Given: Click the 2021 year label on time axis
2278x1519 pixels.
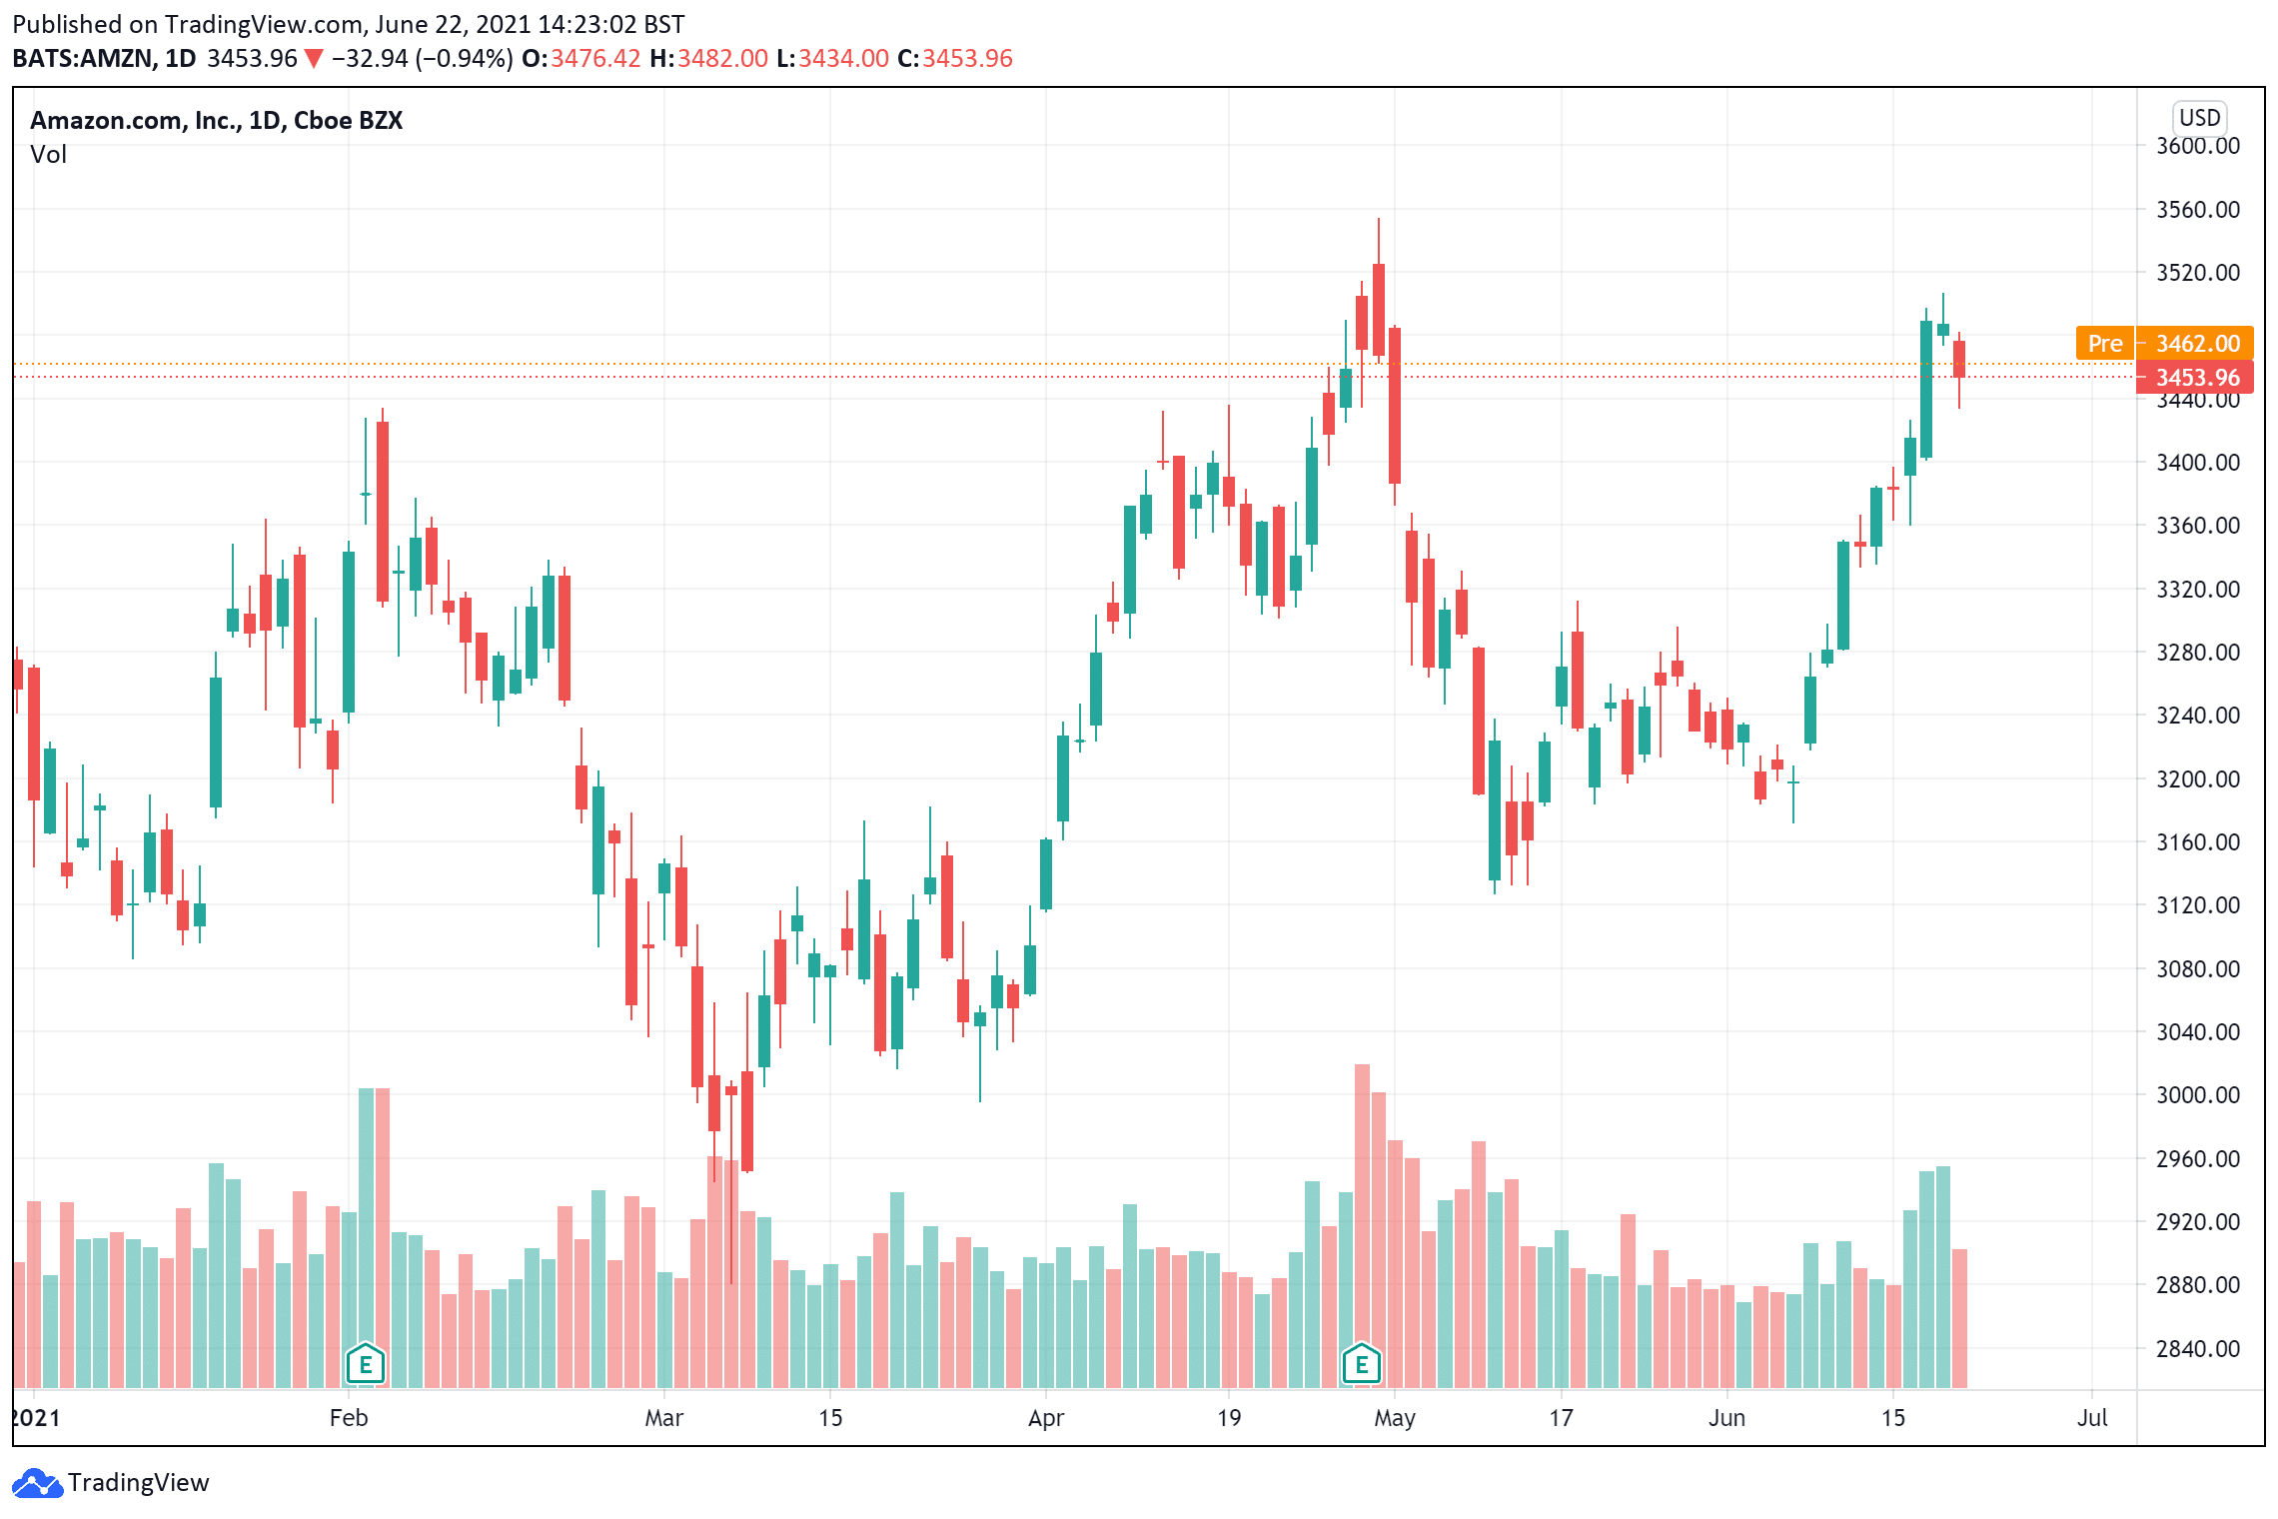Looking at the screenshot, I should [x=36, y=1418].
